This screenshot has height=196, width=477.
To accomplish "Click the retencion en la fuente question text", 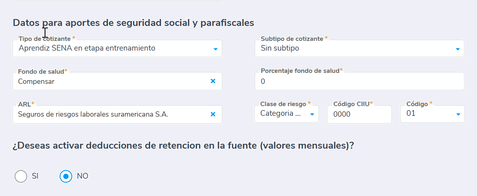I will pos(183,145).
